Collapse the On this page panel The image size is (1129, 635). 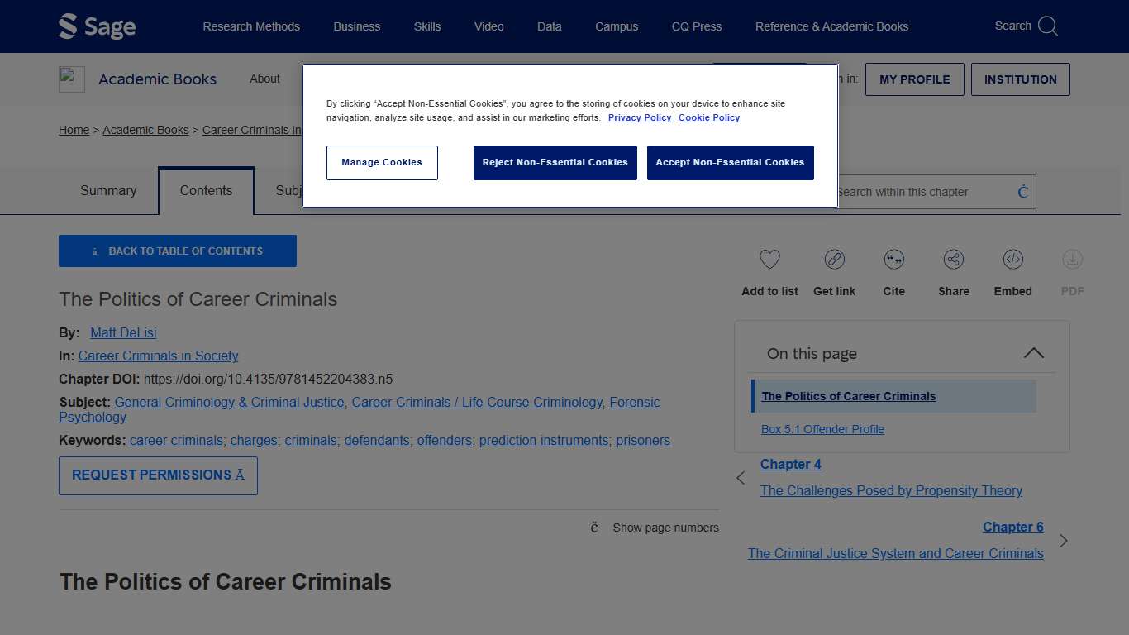tap(1033, 353)
